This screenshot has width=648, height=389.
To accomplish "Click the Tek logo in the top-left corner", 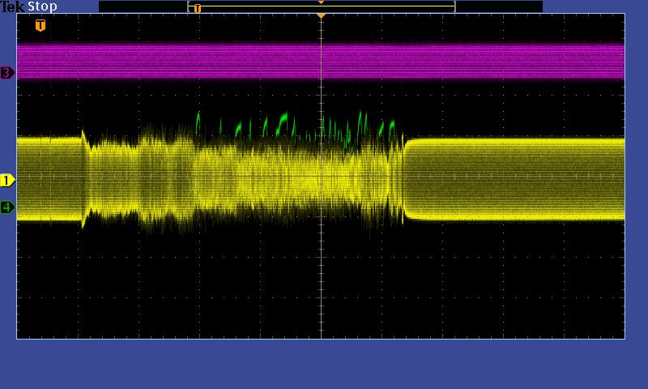I will point(13,6).
